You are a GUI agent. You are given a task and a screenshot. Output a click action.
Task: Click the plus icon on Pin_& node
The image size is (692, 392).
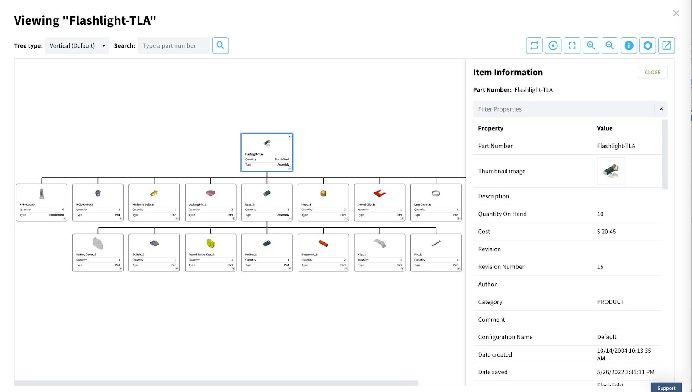coord(459,269)
